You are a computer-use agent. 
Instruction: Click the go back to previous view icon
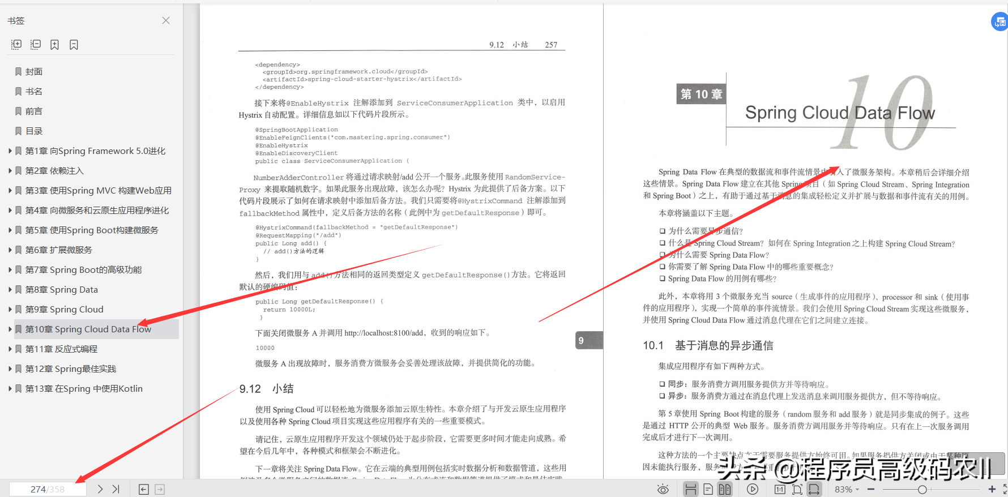pyautogui.click(x=144, y=489)
